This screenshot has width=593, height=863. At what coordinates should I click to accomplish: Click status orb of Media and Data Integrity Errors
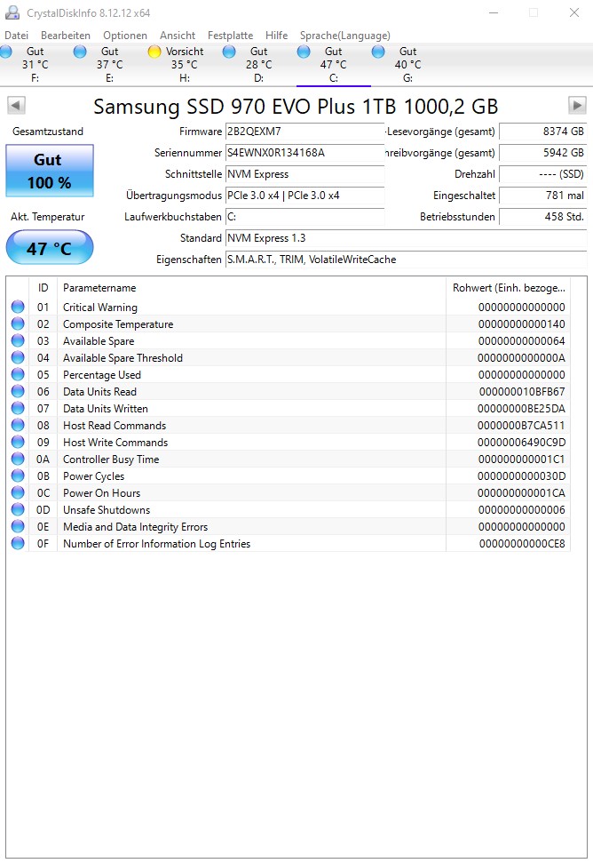(18, 527)
